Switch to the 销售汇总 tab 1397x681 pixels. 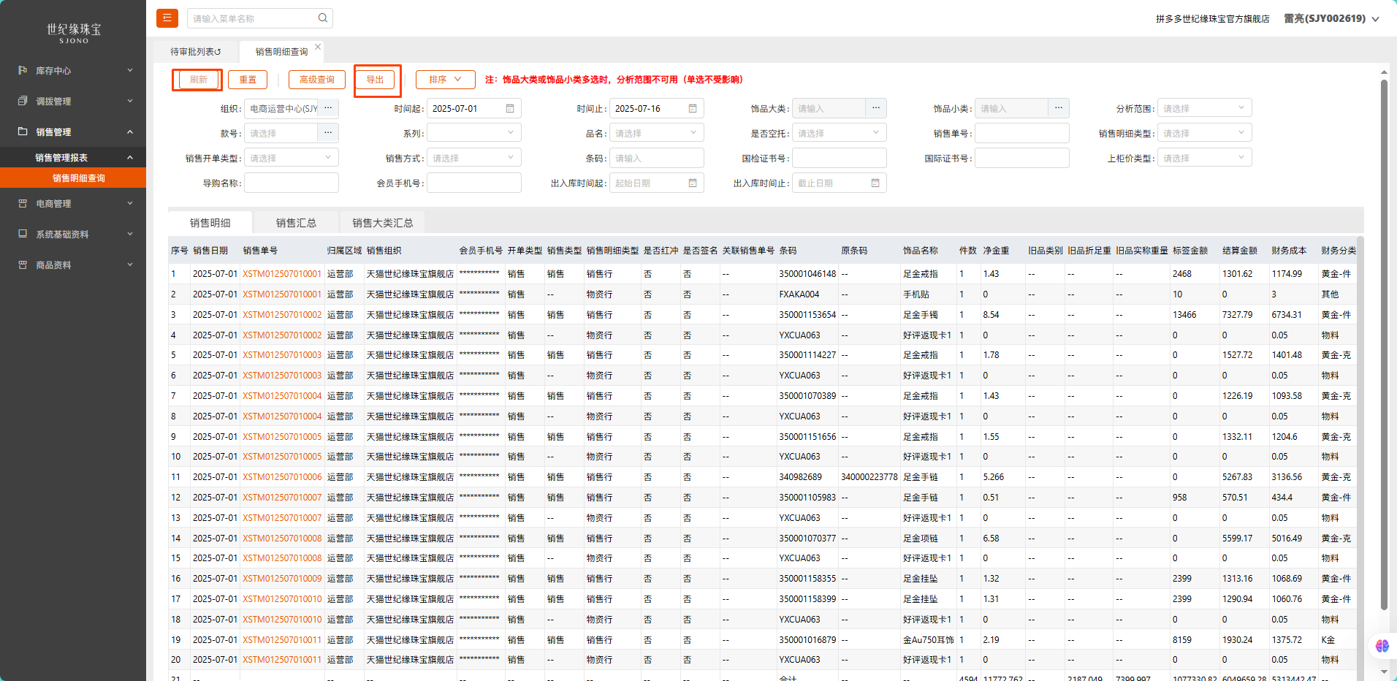296,223
